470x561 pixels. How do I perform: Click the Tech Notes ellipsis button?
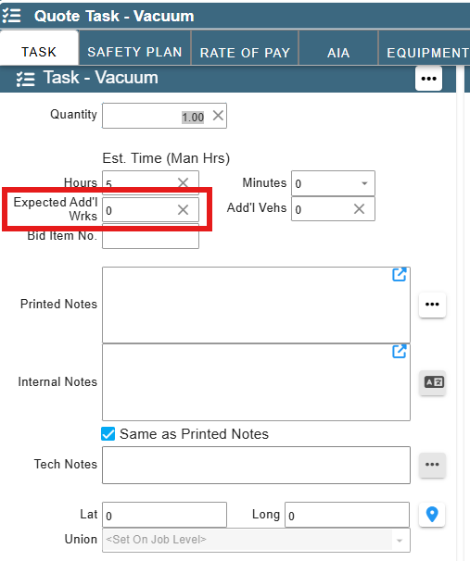(432, 465)
